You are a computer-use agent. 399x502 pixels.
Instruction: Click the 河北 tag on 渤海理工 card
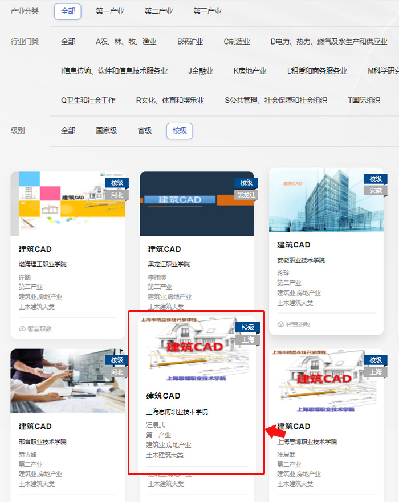point(116,195)
